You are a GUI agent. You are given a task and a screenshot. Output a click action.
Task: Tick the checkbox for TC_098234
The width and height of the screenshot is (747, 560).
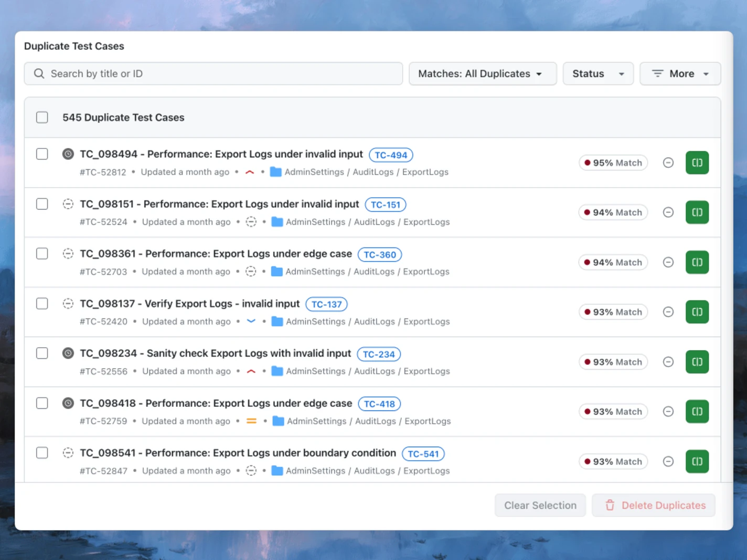(x=42, y=353)
